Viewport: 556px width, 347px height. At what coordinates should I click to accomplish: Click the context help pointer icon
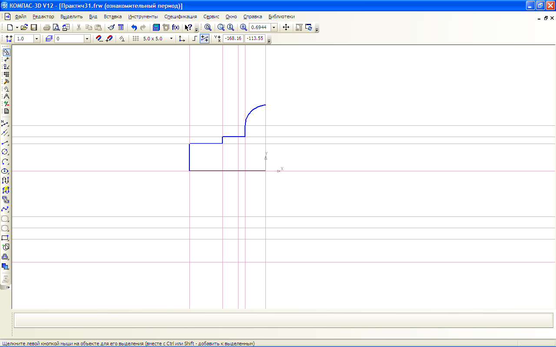[188, 27]
